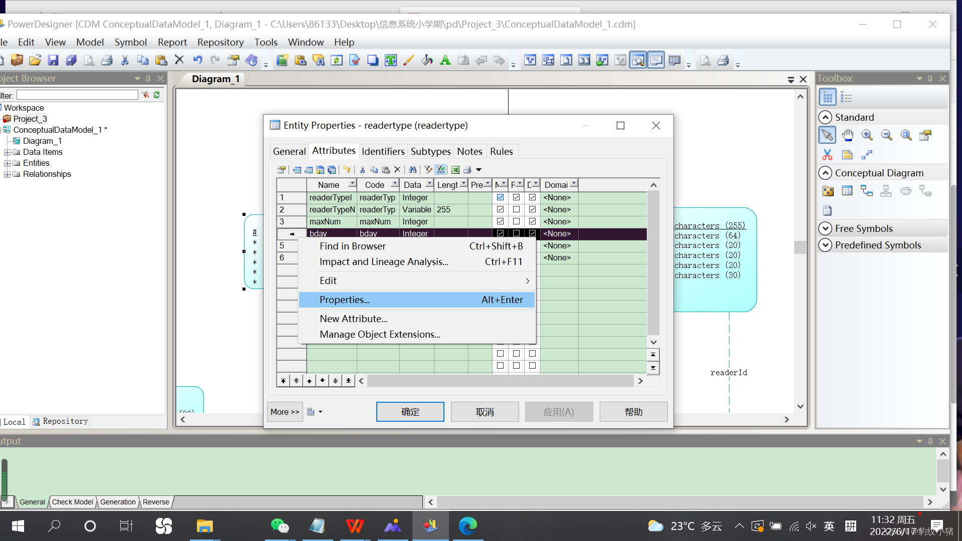Select the Zoom Out tool in the Toolbox
The image size is (962, 541).
tap(886, 135)
